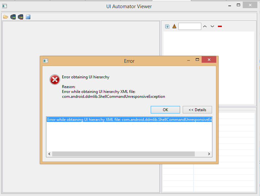Click the right arrow of the details scrollbar
The height and width of the screenshot is (196, 260).
(x=209, y=154)
